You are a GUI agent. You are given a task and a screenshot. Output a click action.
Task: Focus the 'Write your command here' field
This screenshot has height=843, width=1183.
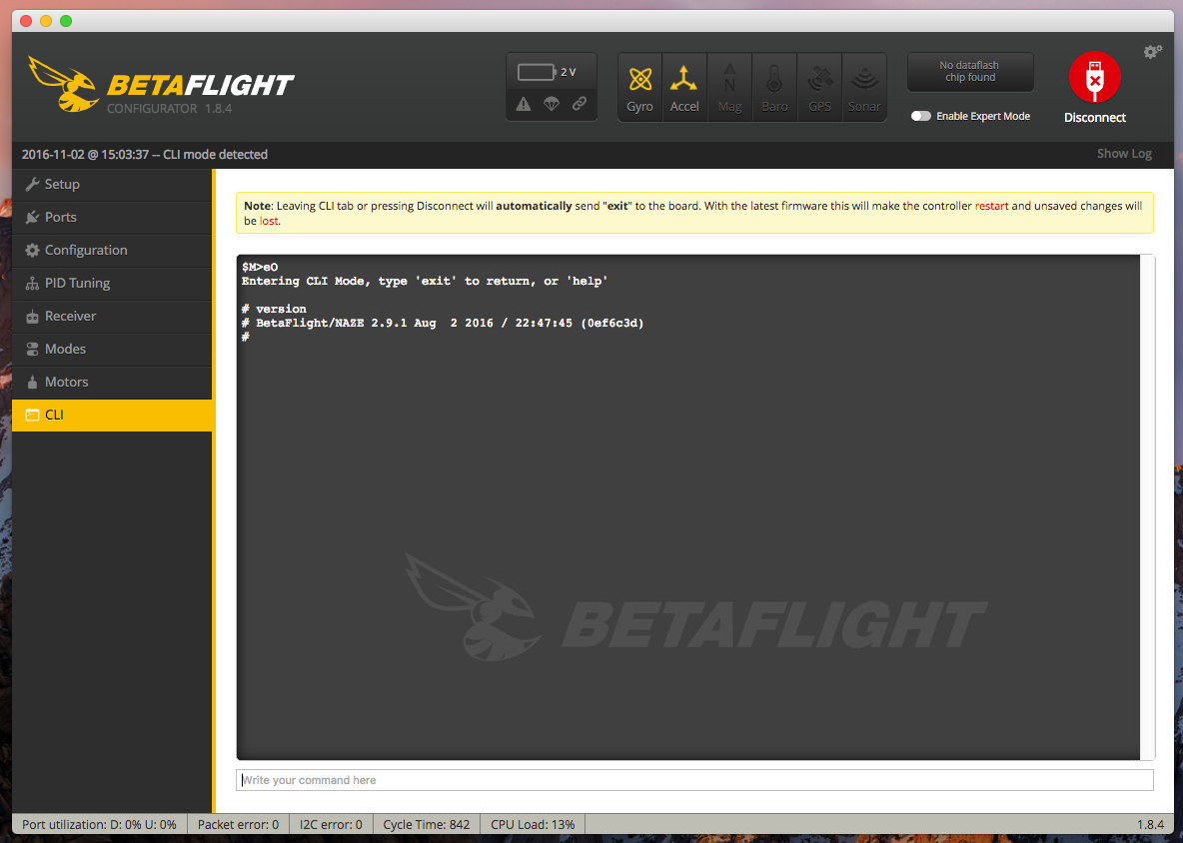[694, 780]
